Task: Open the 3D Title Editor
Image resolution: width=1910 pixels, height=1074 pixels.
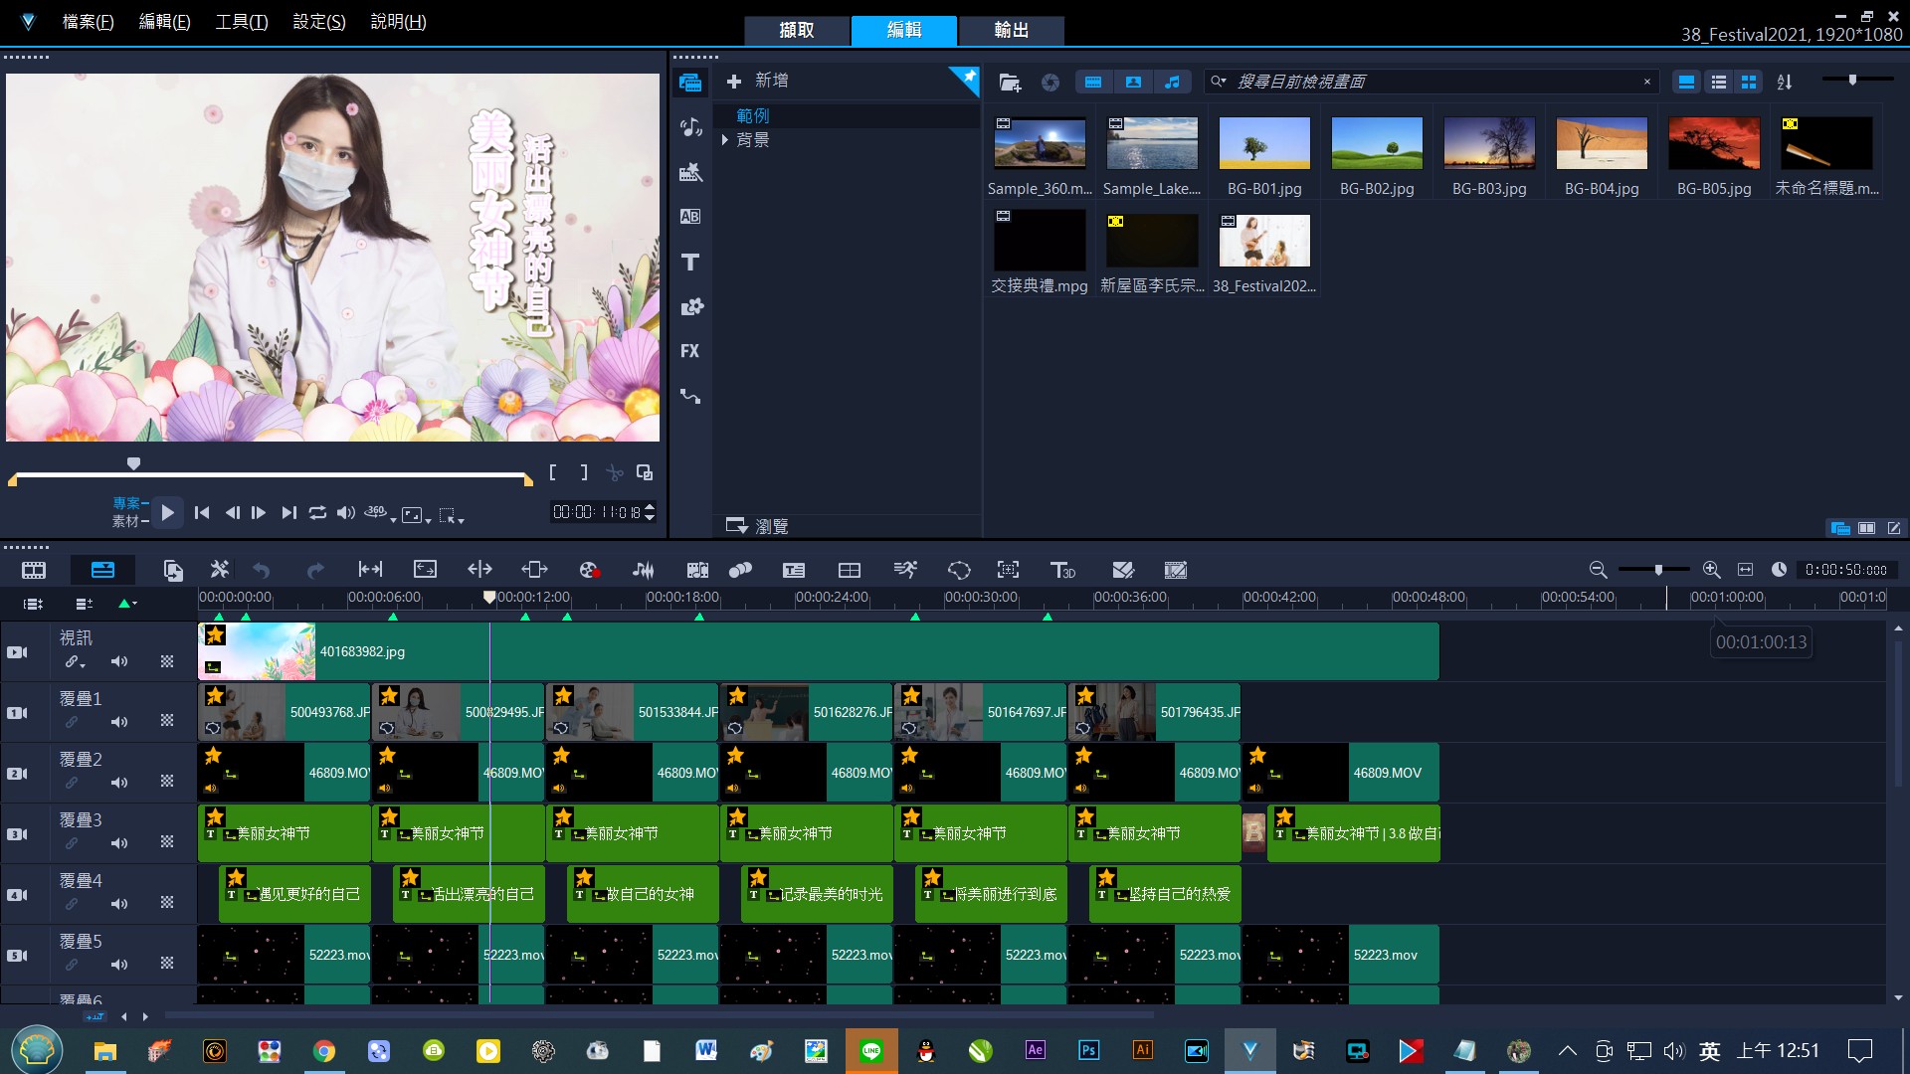Action: [1062, 570]
